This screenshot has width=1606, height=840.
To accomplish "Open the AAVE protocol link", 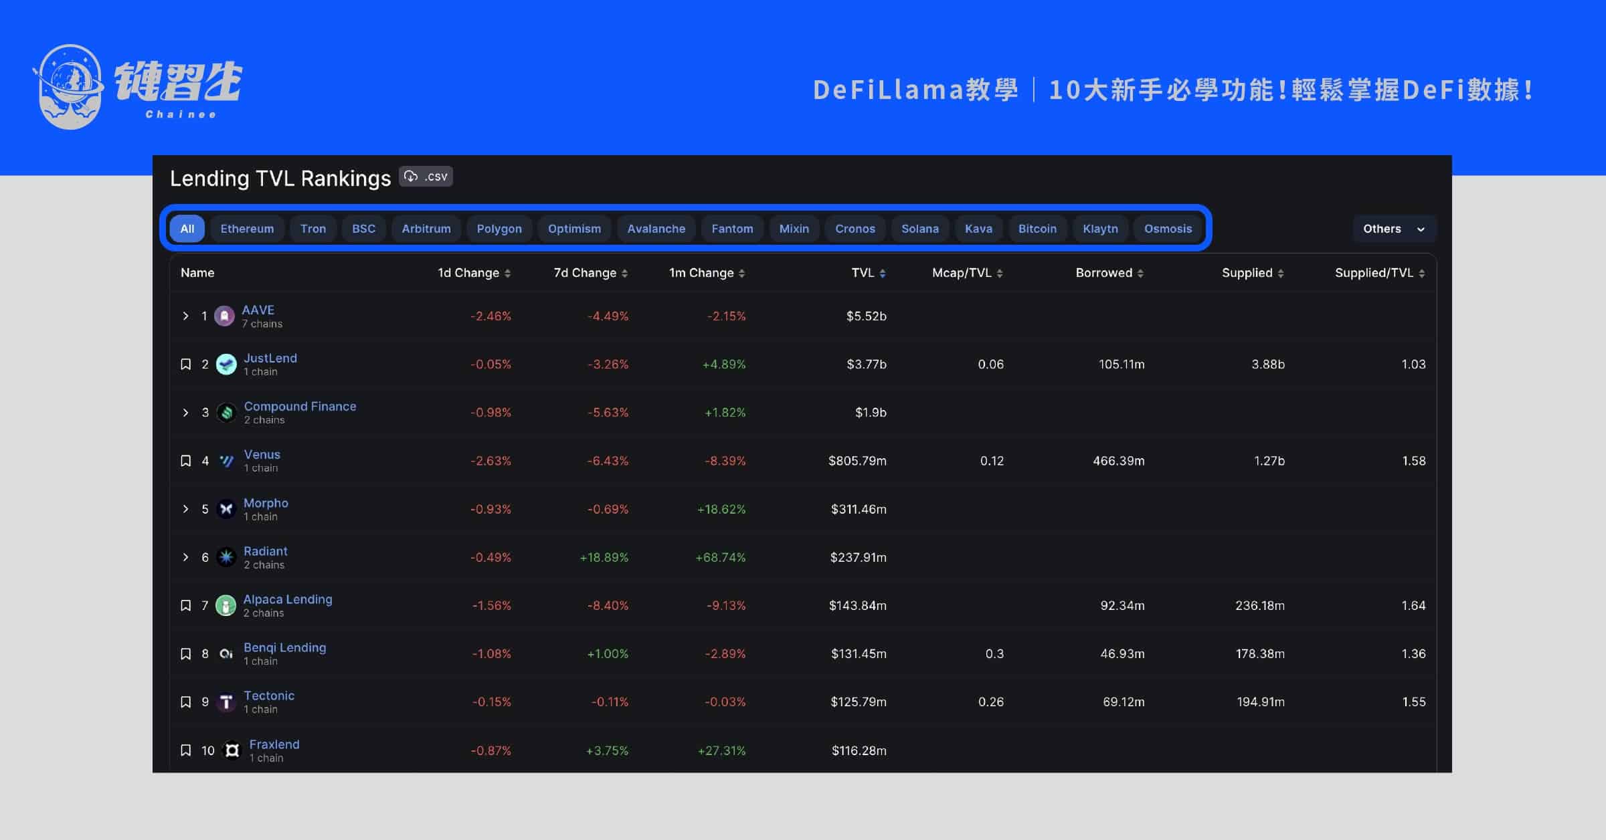I will (258, 310).
